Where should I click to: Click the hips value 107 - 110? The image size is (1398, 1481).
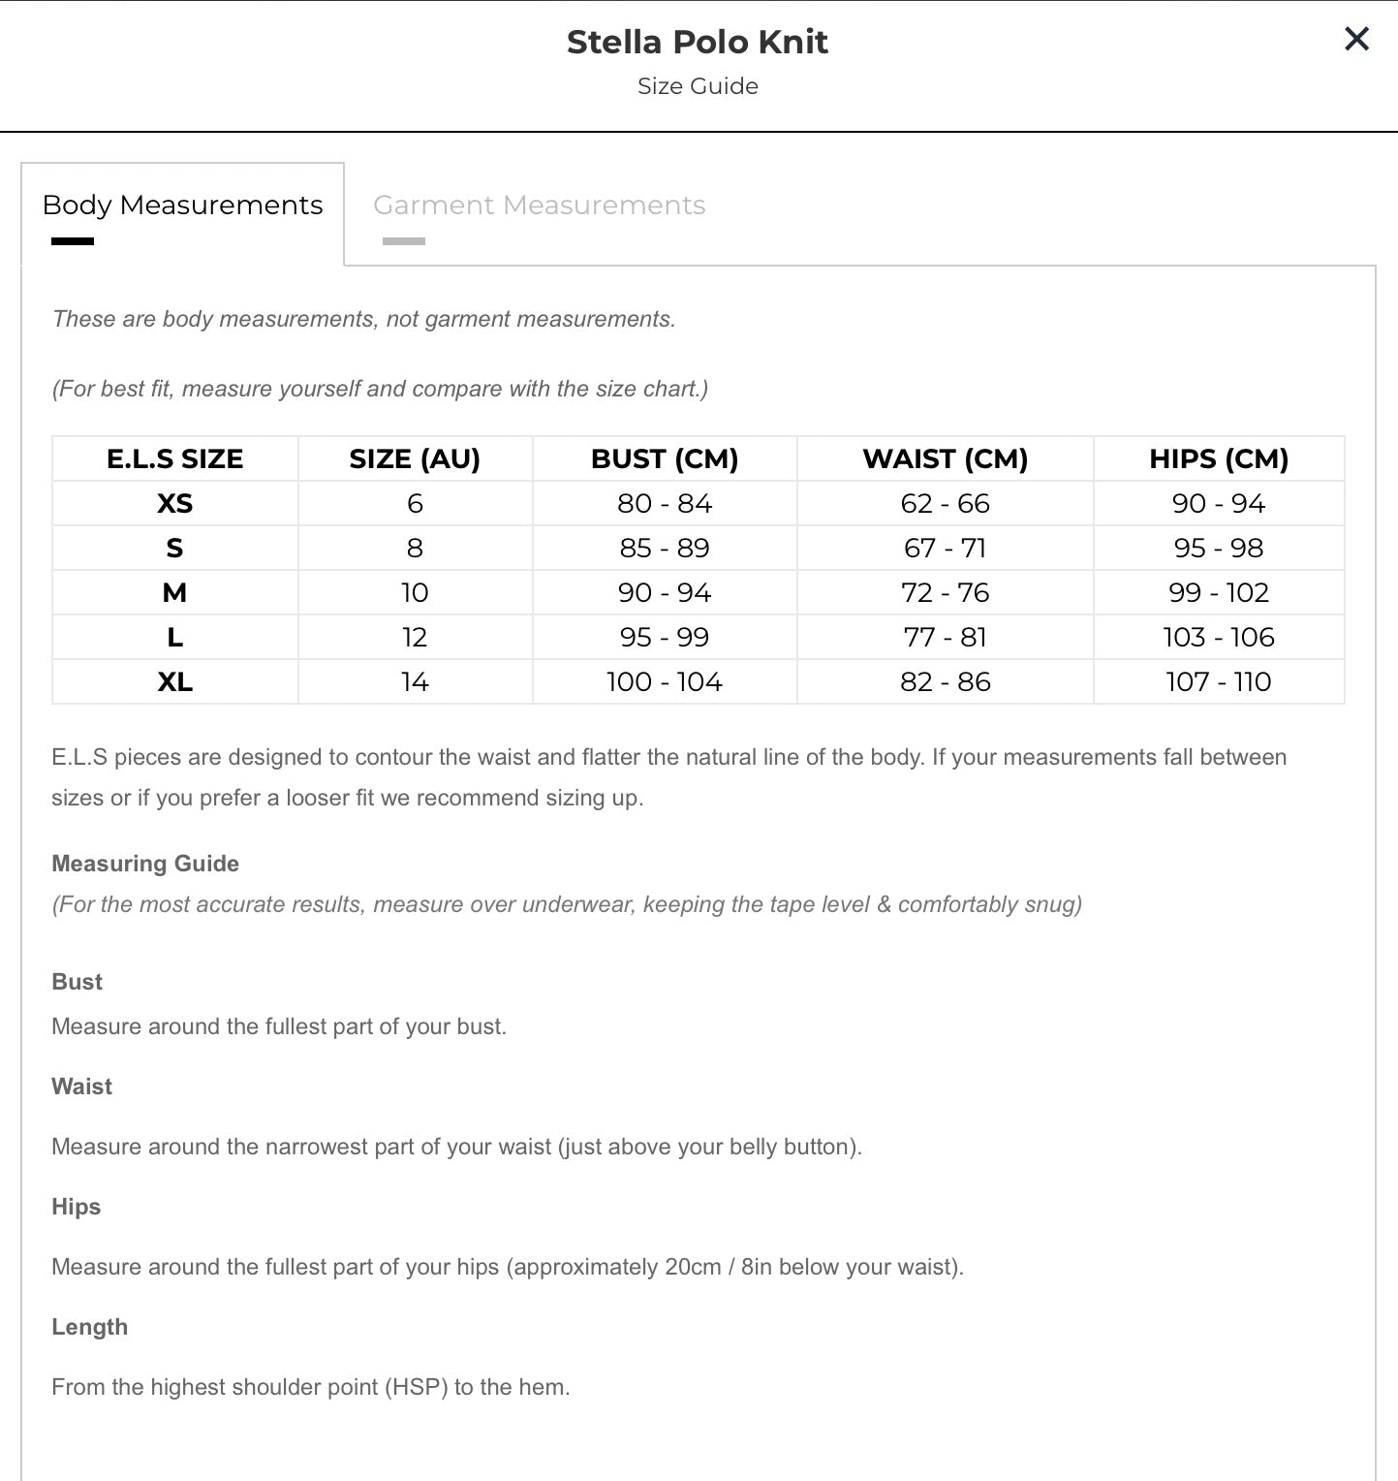1219,682
